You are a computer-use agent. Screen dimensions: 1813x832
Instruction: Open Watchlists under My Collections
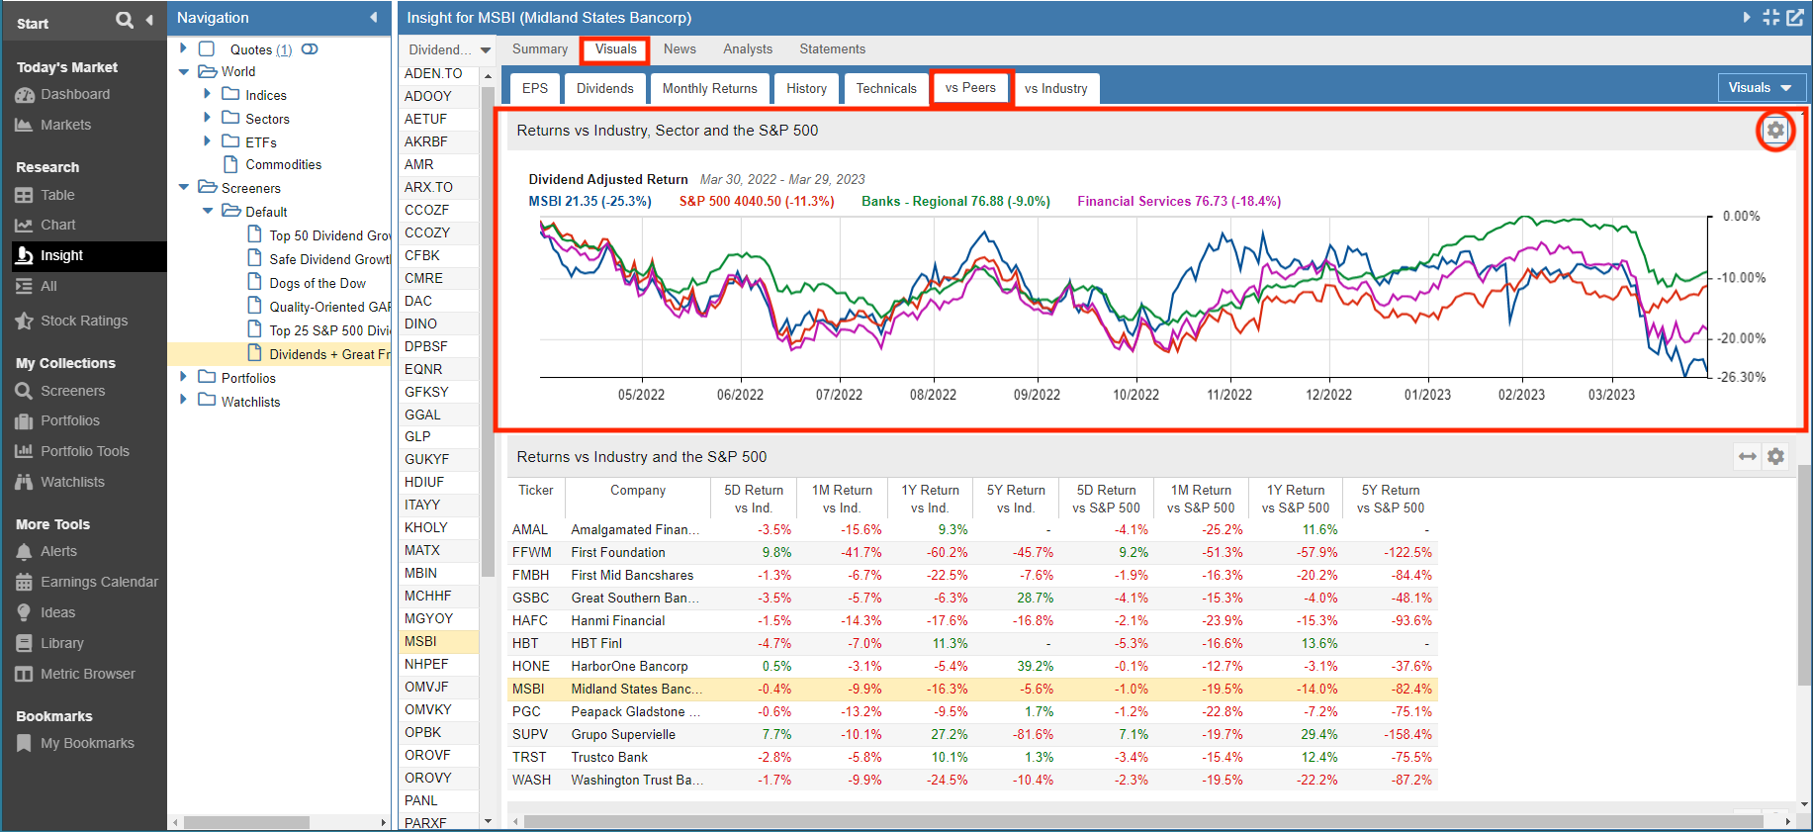tap(72, 482)
